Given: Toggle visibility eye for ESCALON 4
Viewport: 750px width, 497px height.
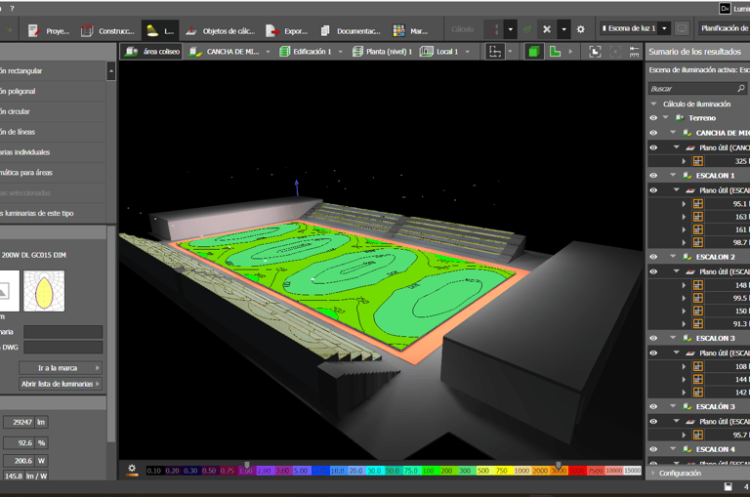Looking at the screenshot, I should pyautogui.click(x=653, y=449).
